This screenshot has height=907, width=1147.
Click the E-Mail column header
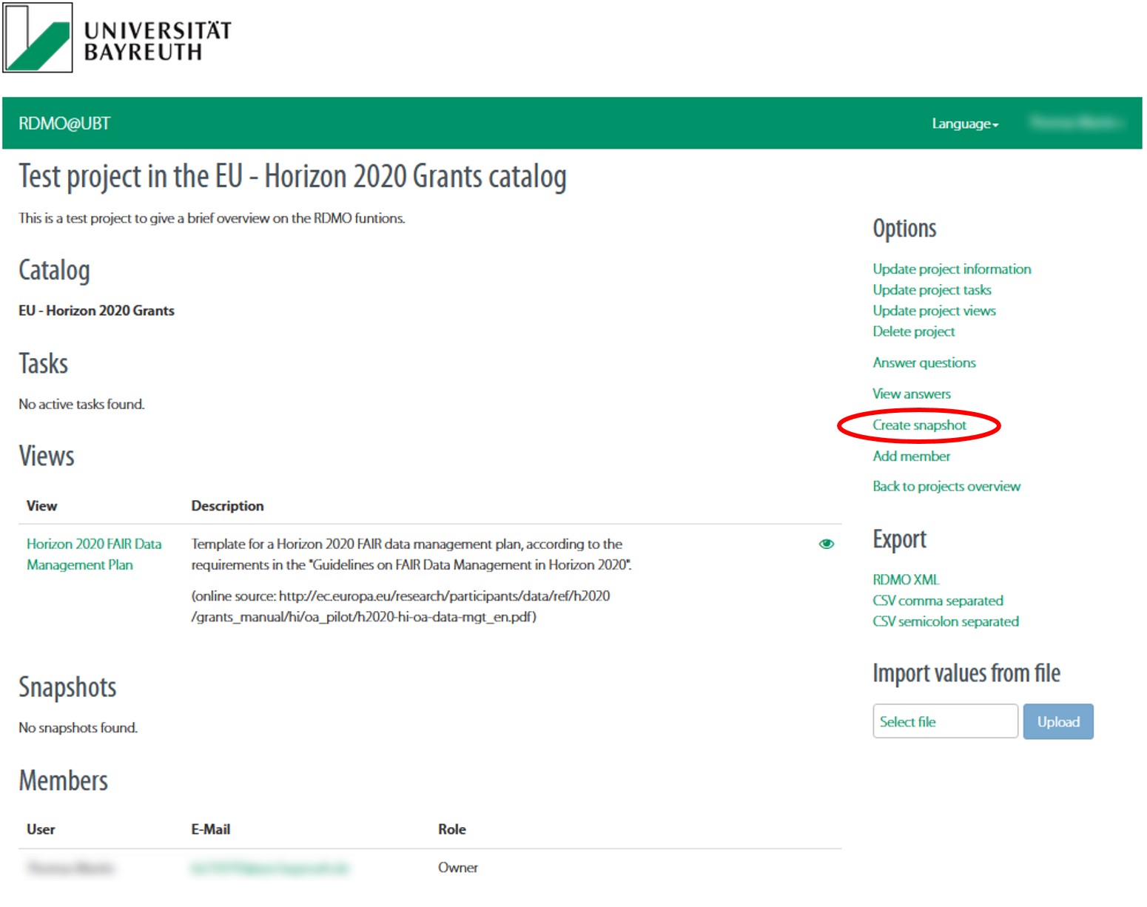click(x=210, y=829)
